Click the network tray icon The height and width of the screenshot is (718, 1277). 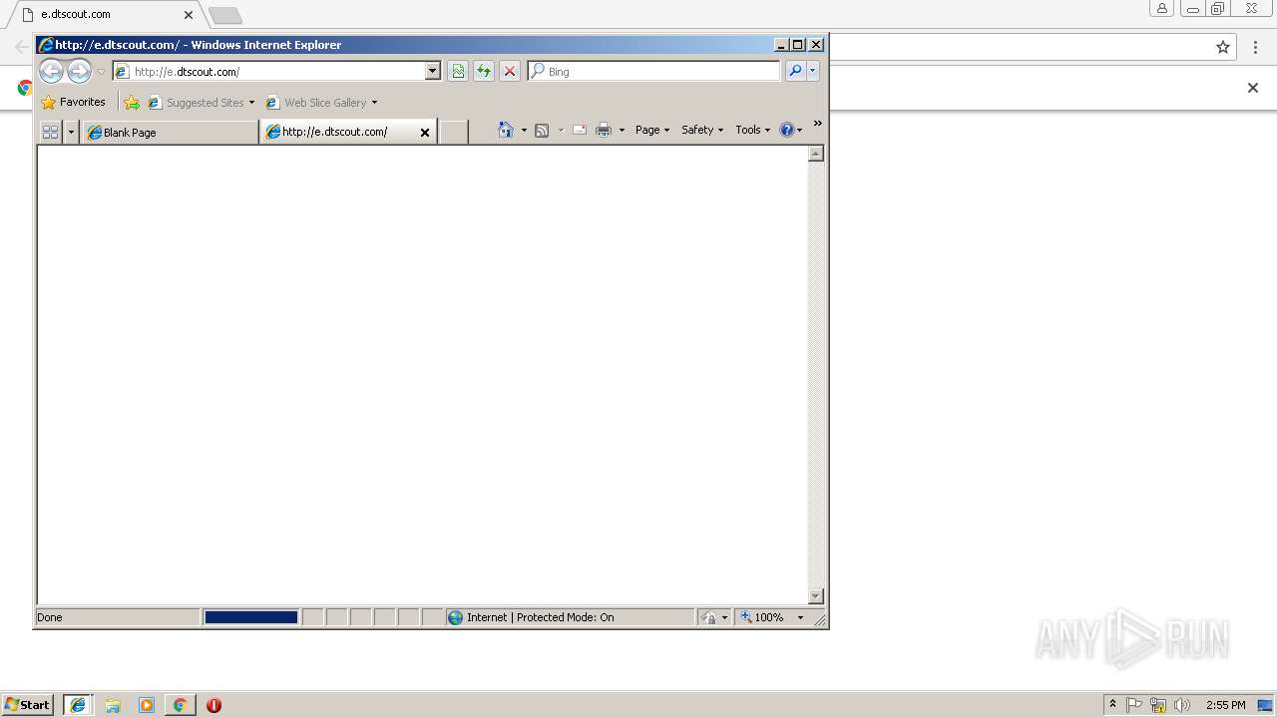coord(1158,705)
